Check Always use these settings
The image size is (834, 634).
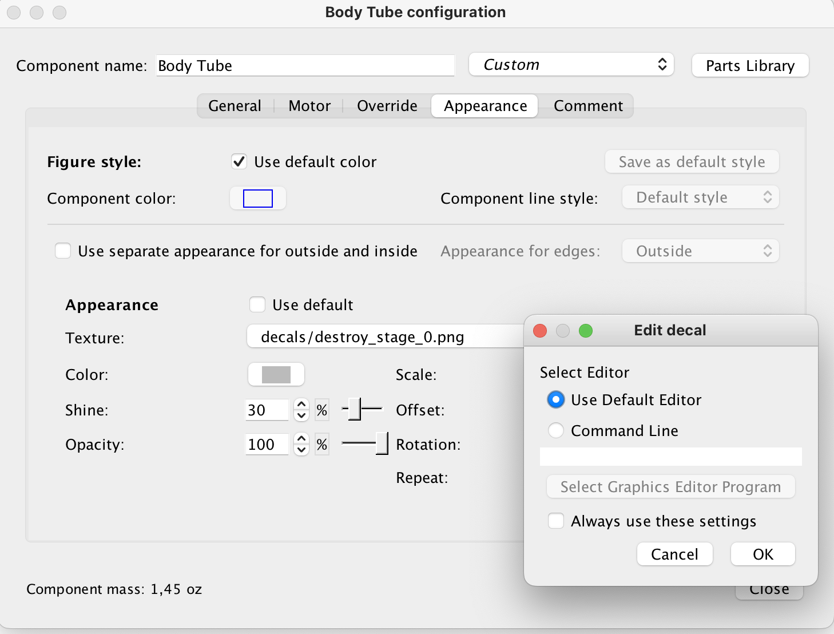click(x=555, y=521)
